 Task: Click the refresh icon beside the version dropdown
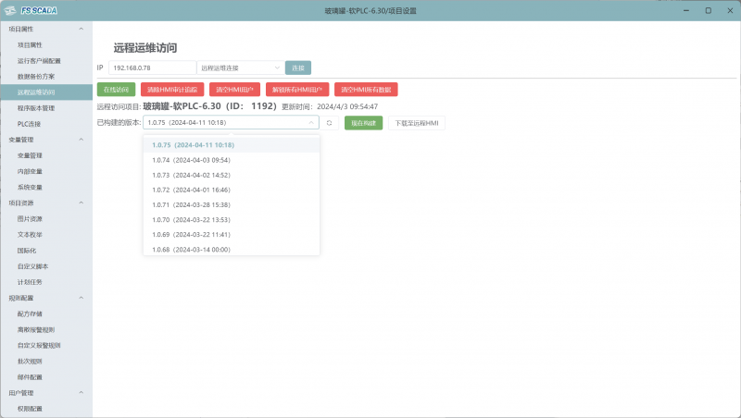click(329, 122)
